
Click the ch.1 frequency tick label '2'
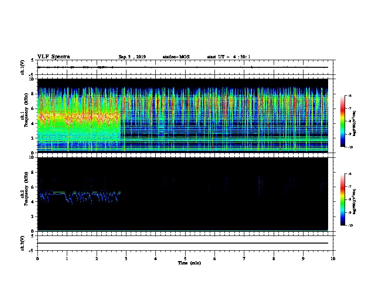(33, 138)
